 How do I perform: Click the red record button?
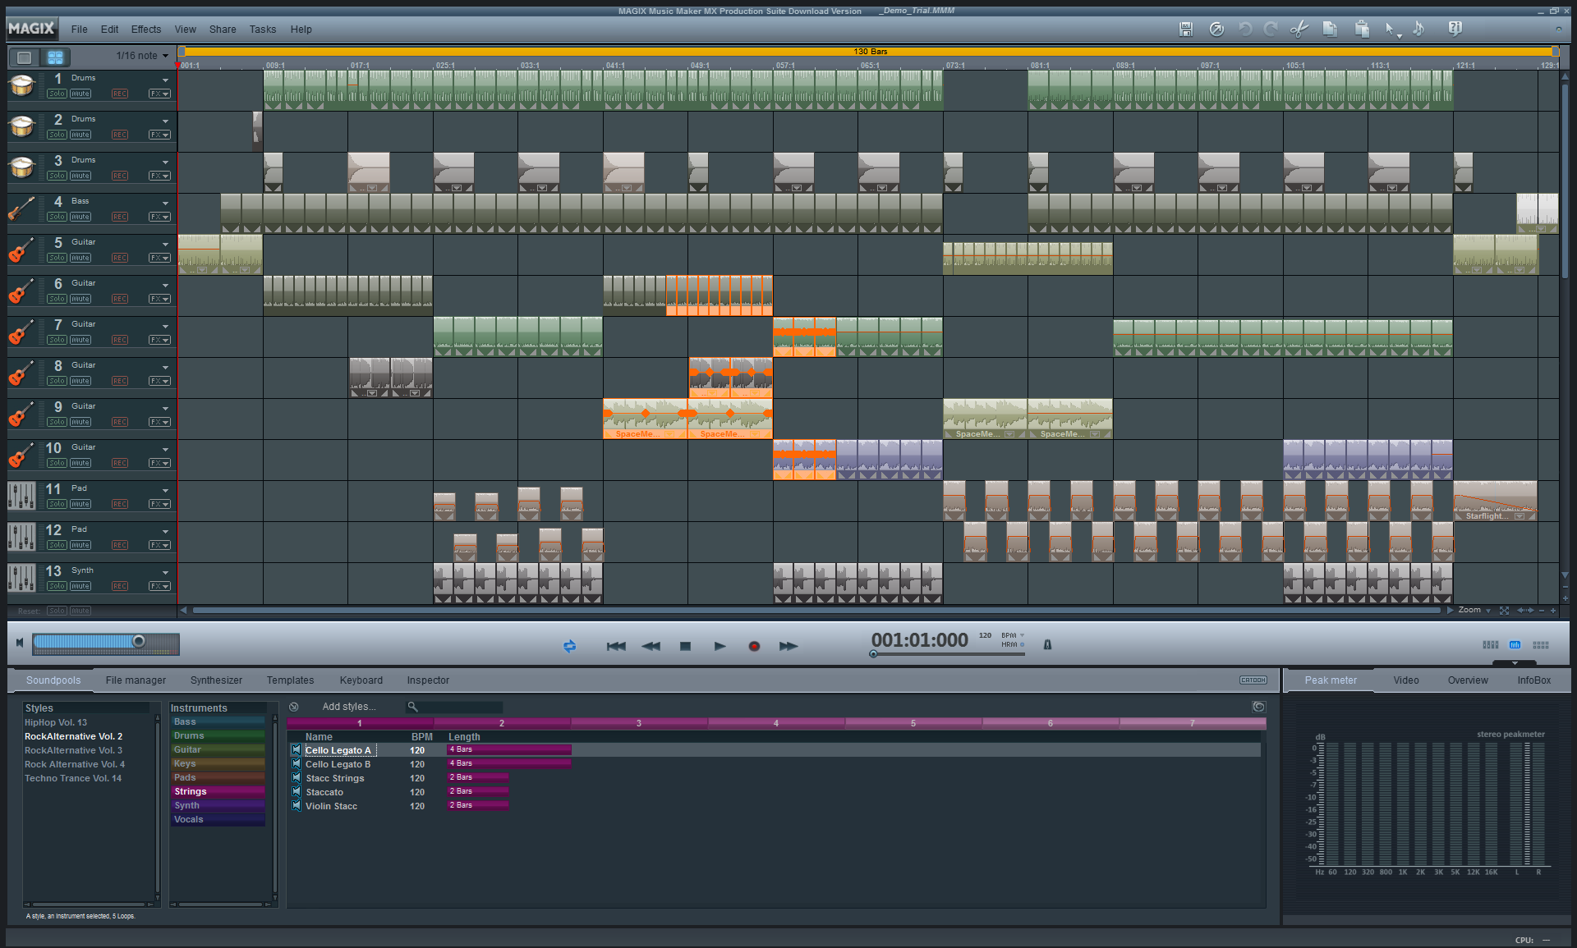pos(754,646)
